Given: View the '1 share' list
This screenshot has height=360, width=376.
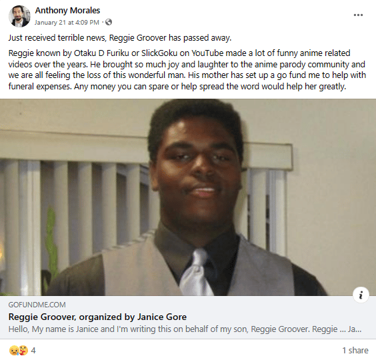Looking at the screenshot, I should (x=355, y=351).
